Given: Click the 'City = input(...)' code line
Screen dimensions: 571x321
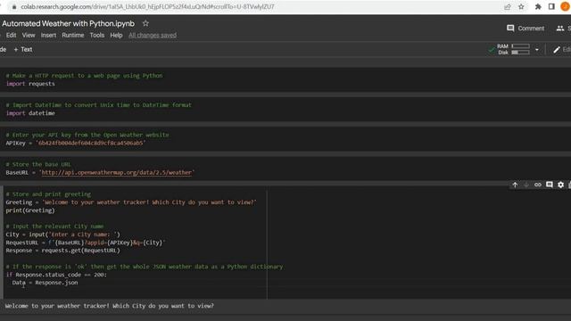Looking at the screenshot, I should pyautogui.click(x=62, y=235).
